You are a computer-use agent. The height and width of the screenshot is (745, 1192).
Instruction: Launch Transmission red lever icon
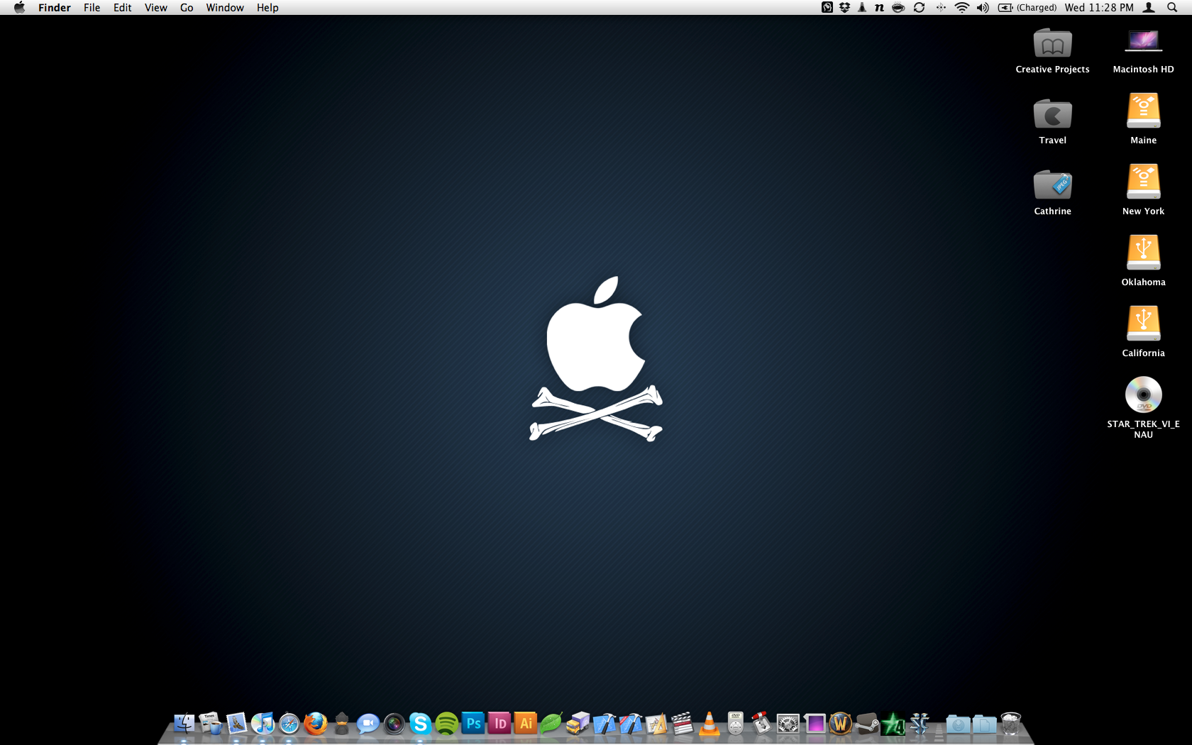point(761,724)
